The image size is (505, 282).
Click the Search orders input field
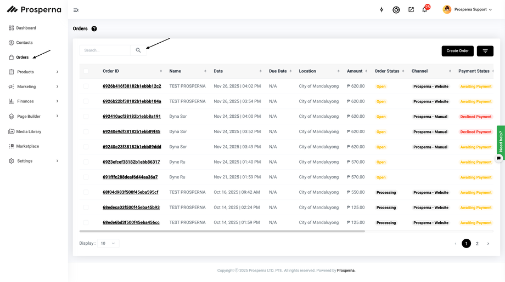click(105, 50)
